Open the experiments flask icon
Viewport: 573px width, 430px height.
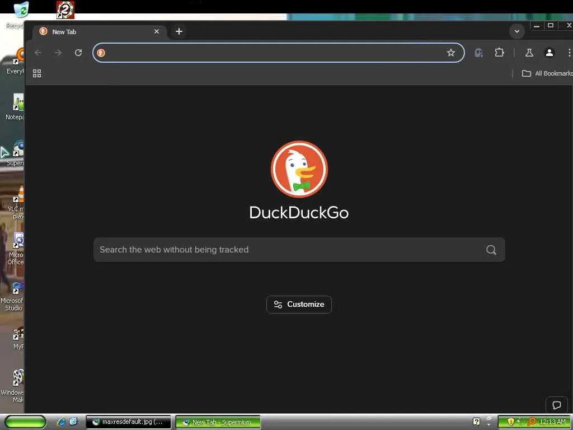(529, 53)
